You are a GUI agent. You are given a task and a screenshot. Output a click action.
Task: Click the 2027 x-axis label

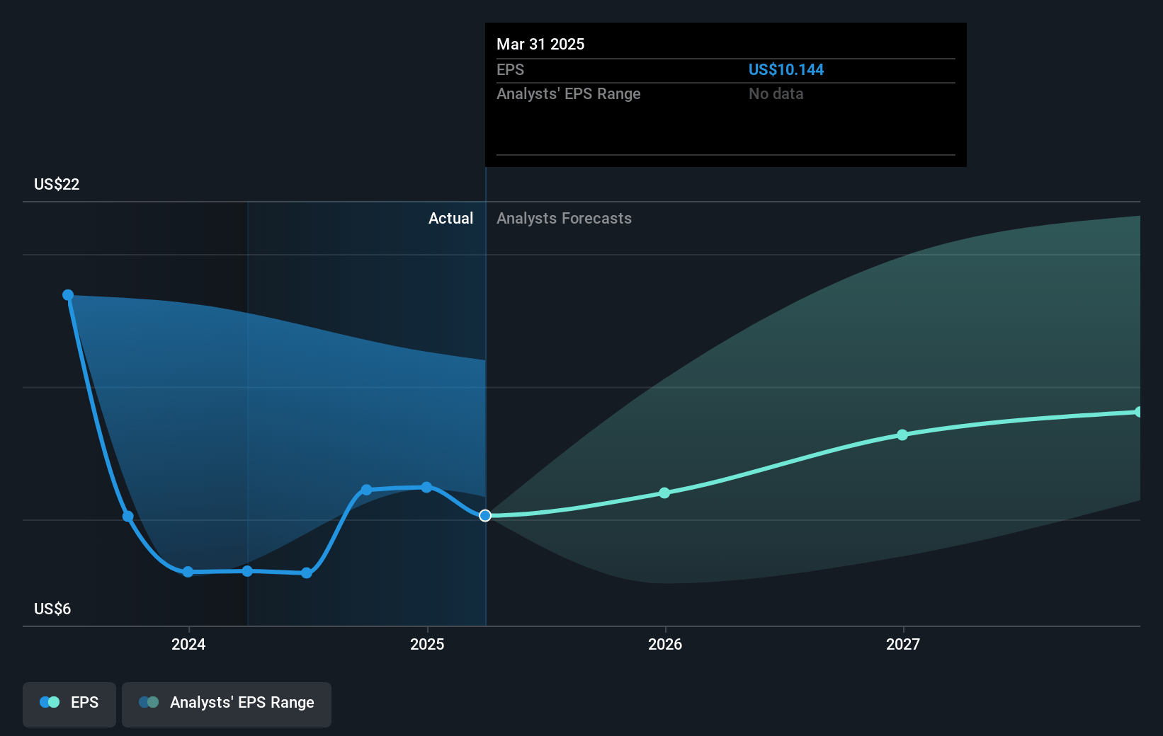click(903, 644)
